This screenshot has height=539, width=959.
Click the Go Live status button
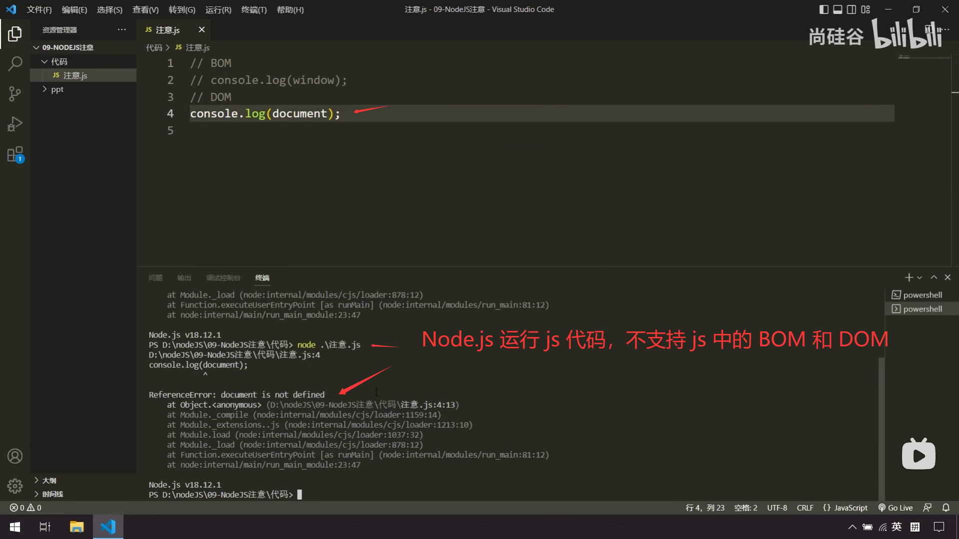pos(896,508)
